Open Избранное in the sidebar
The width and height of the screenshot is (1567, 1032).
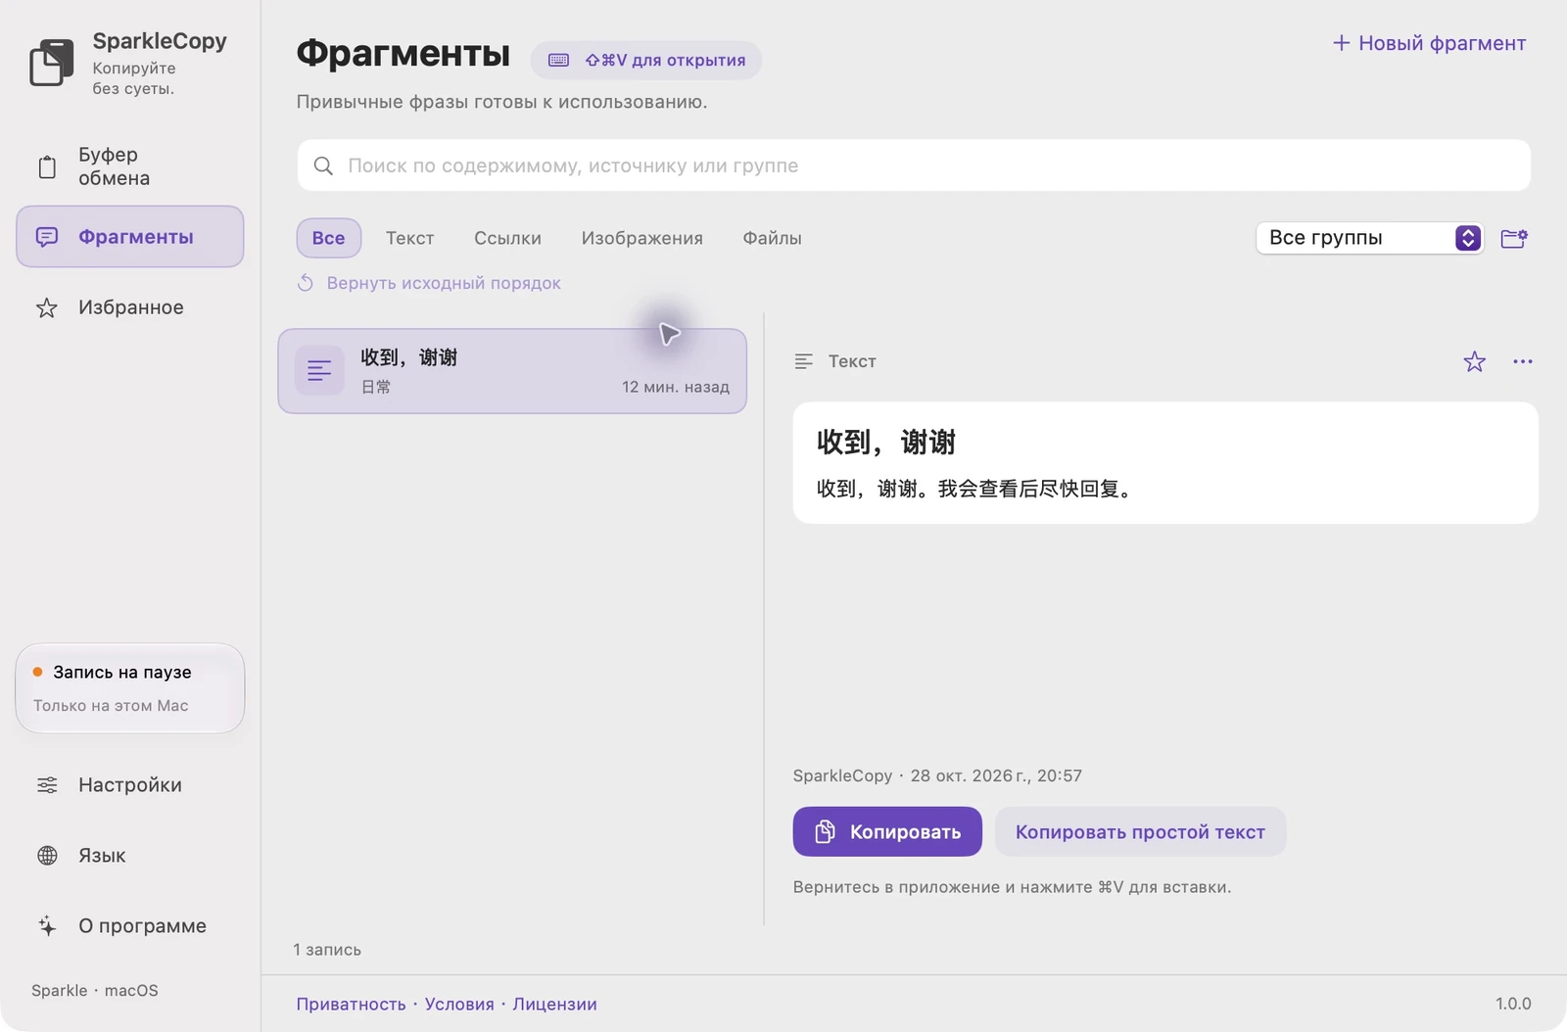[129, 307]
